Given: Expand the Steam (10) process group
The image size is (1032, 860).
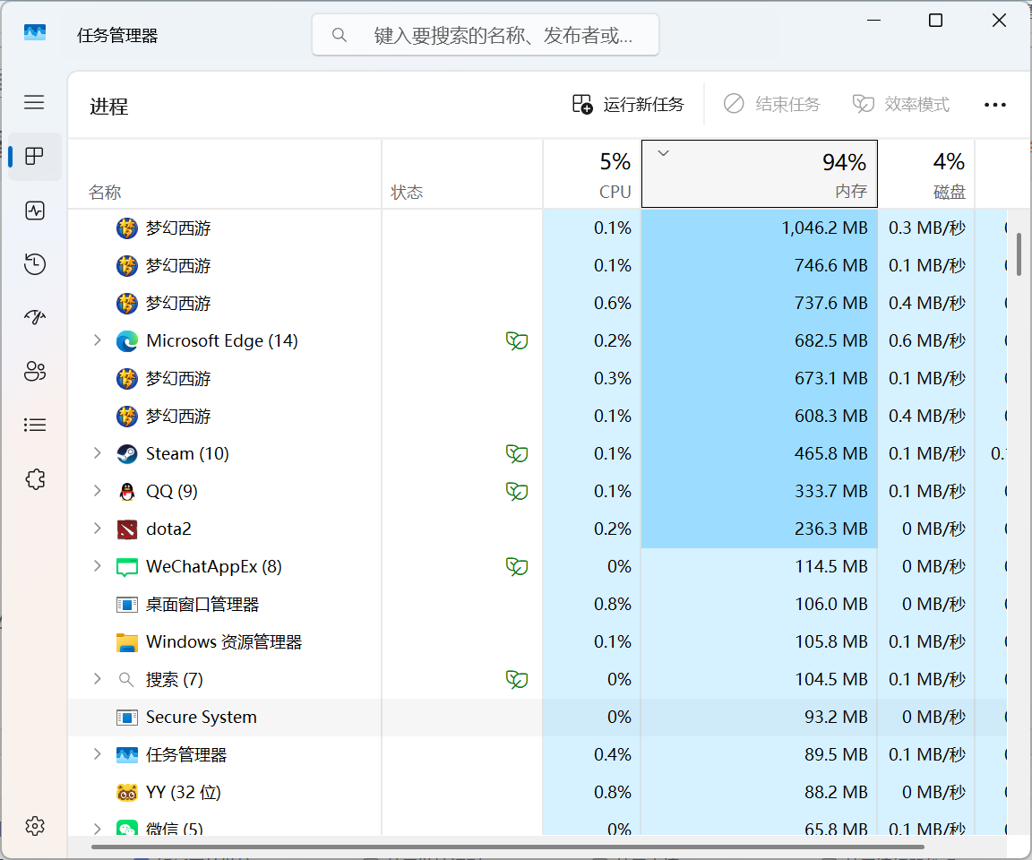Looking at the screenshot, I should [x=98, y=453].
